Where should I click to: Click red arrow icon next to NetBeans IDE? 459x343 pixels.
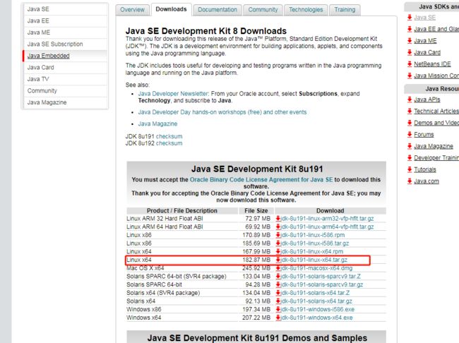(x=410, y=64)
